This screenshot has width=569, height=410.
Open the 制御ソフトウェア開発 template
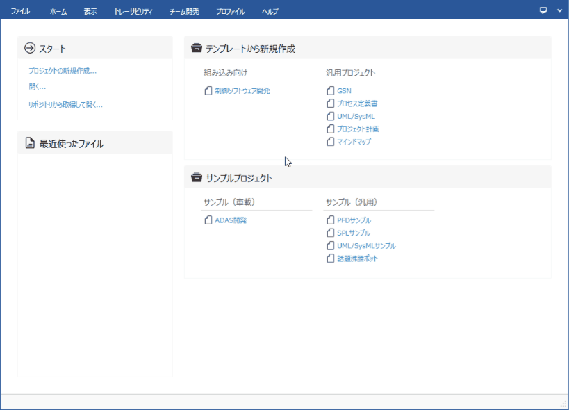242,91
